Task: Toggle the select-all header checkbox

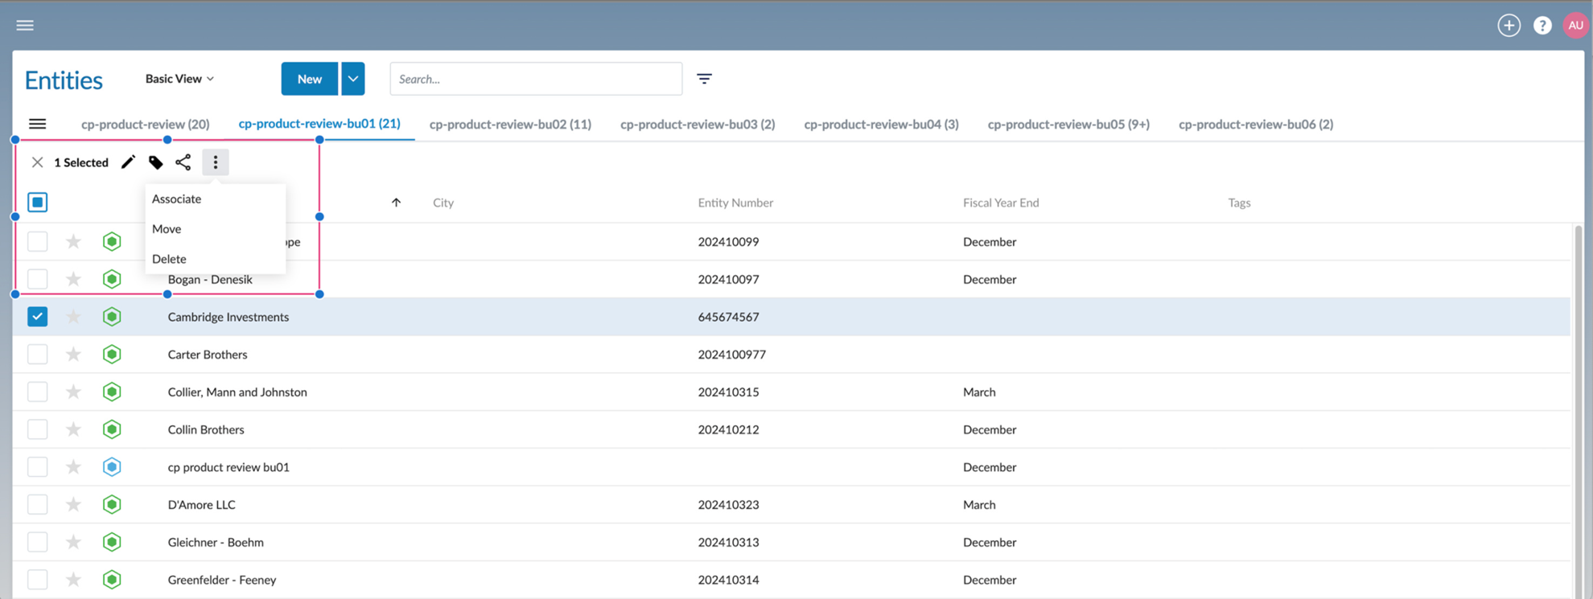Action: (38, 203)
